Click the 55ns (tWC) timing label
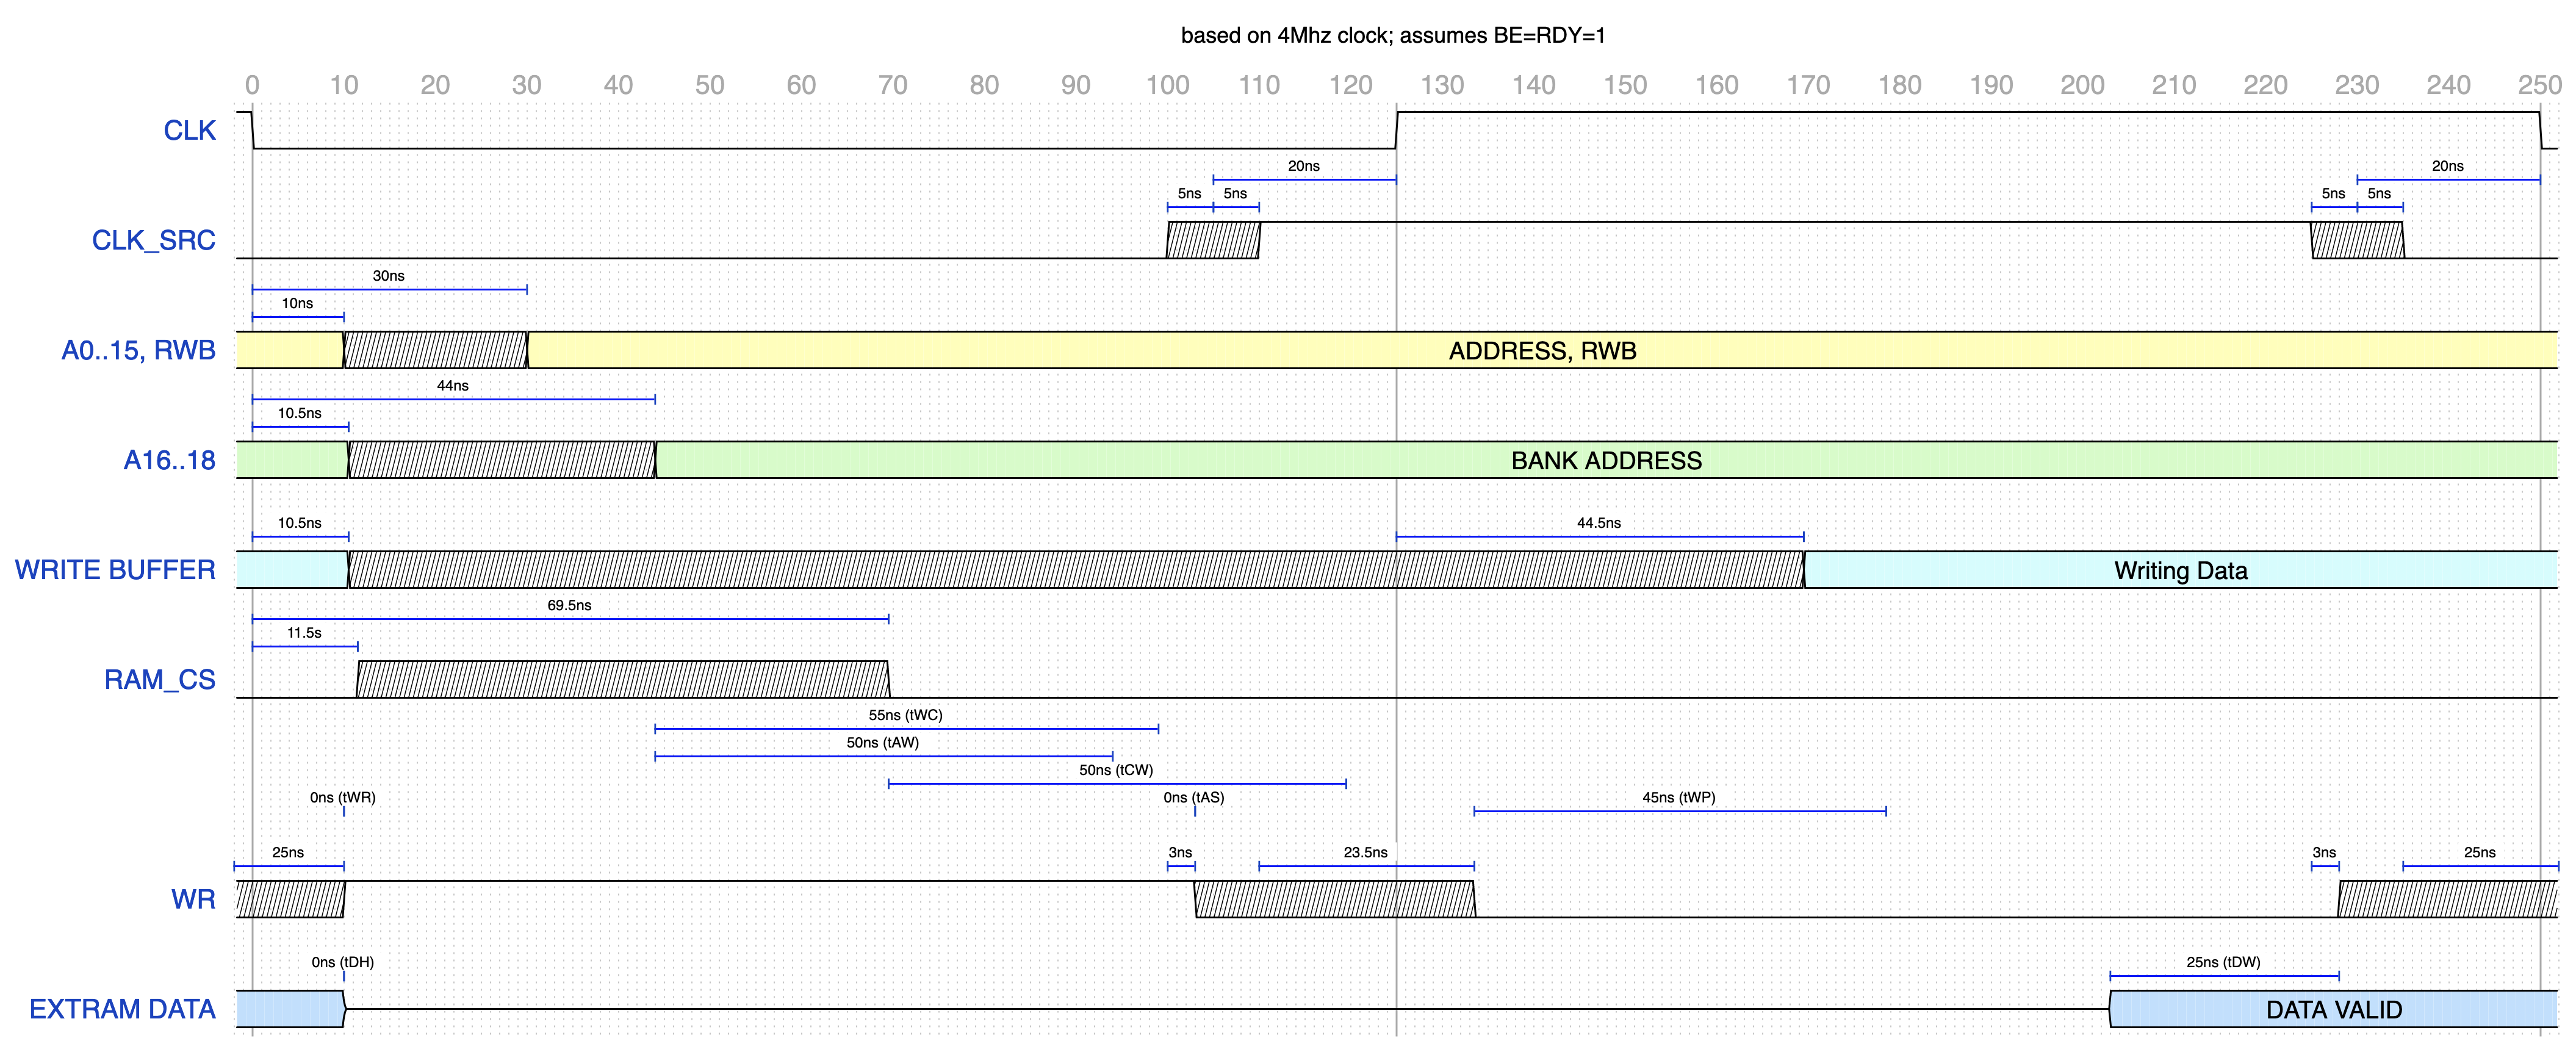 click(905, 715)
